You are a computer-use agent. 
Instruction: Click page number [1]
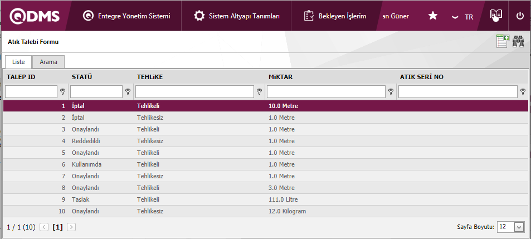[57, 227]
